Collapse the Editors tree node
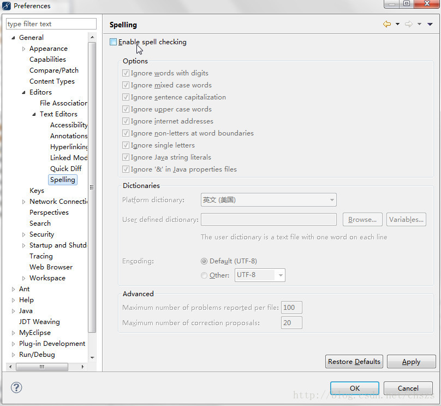Viewport: 441px width, 406px height. click(23, 92)
